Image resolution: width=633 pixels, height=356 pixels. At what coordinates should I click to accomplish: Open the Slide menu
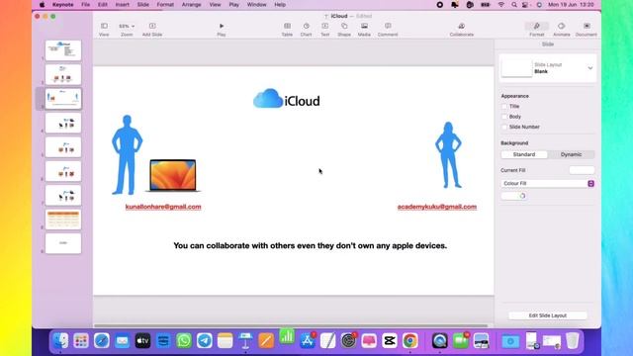142,5
